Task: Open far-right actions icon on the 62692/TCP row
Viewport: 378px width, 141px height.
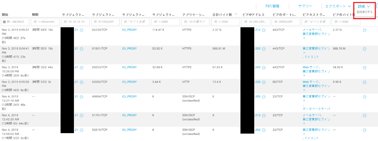Action: [364, 82]
